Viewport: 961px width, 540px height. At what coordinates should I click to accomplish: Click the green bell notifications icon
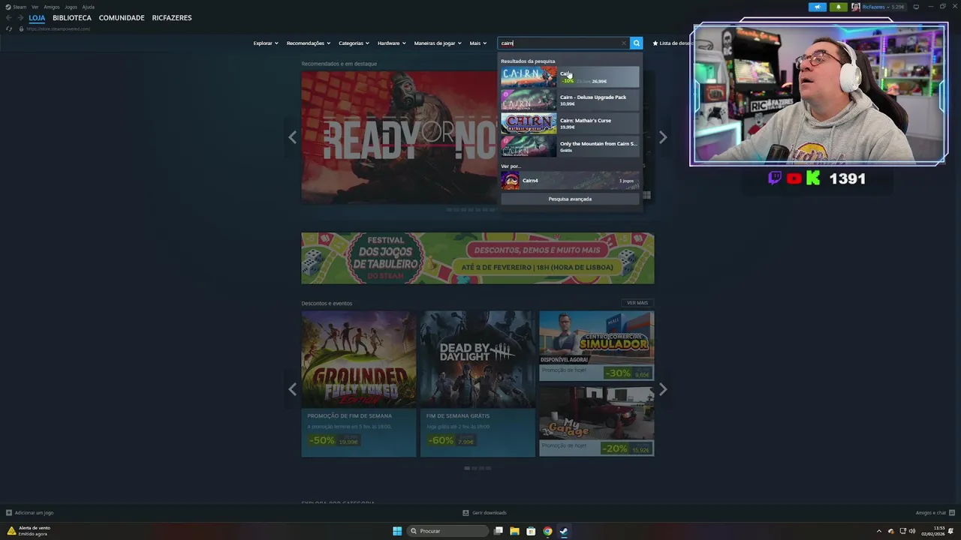click(x=838, y=7)
